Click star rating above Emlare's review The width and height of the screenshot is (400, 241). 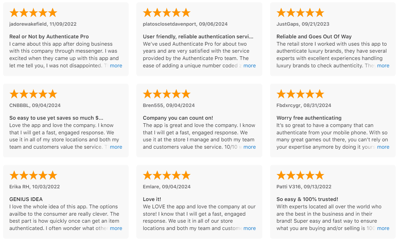tap(167, 176)
